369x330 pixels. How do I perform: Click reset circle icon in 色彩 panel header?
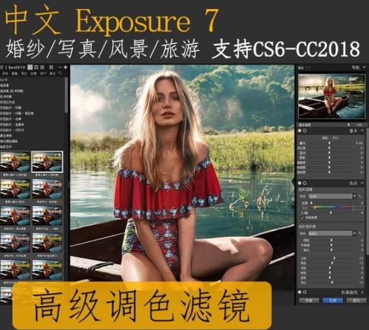coord(305,183)
